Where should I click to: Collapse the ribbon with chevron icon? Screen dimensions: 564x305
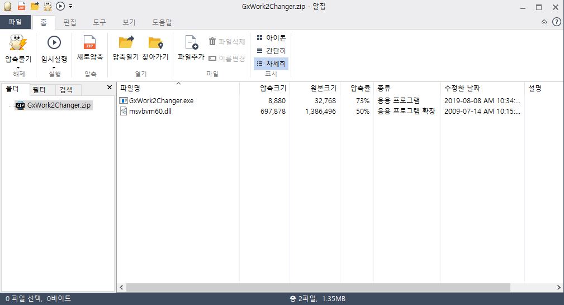(x=544, y=22)
